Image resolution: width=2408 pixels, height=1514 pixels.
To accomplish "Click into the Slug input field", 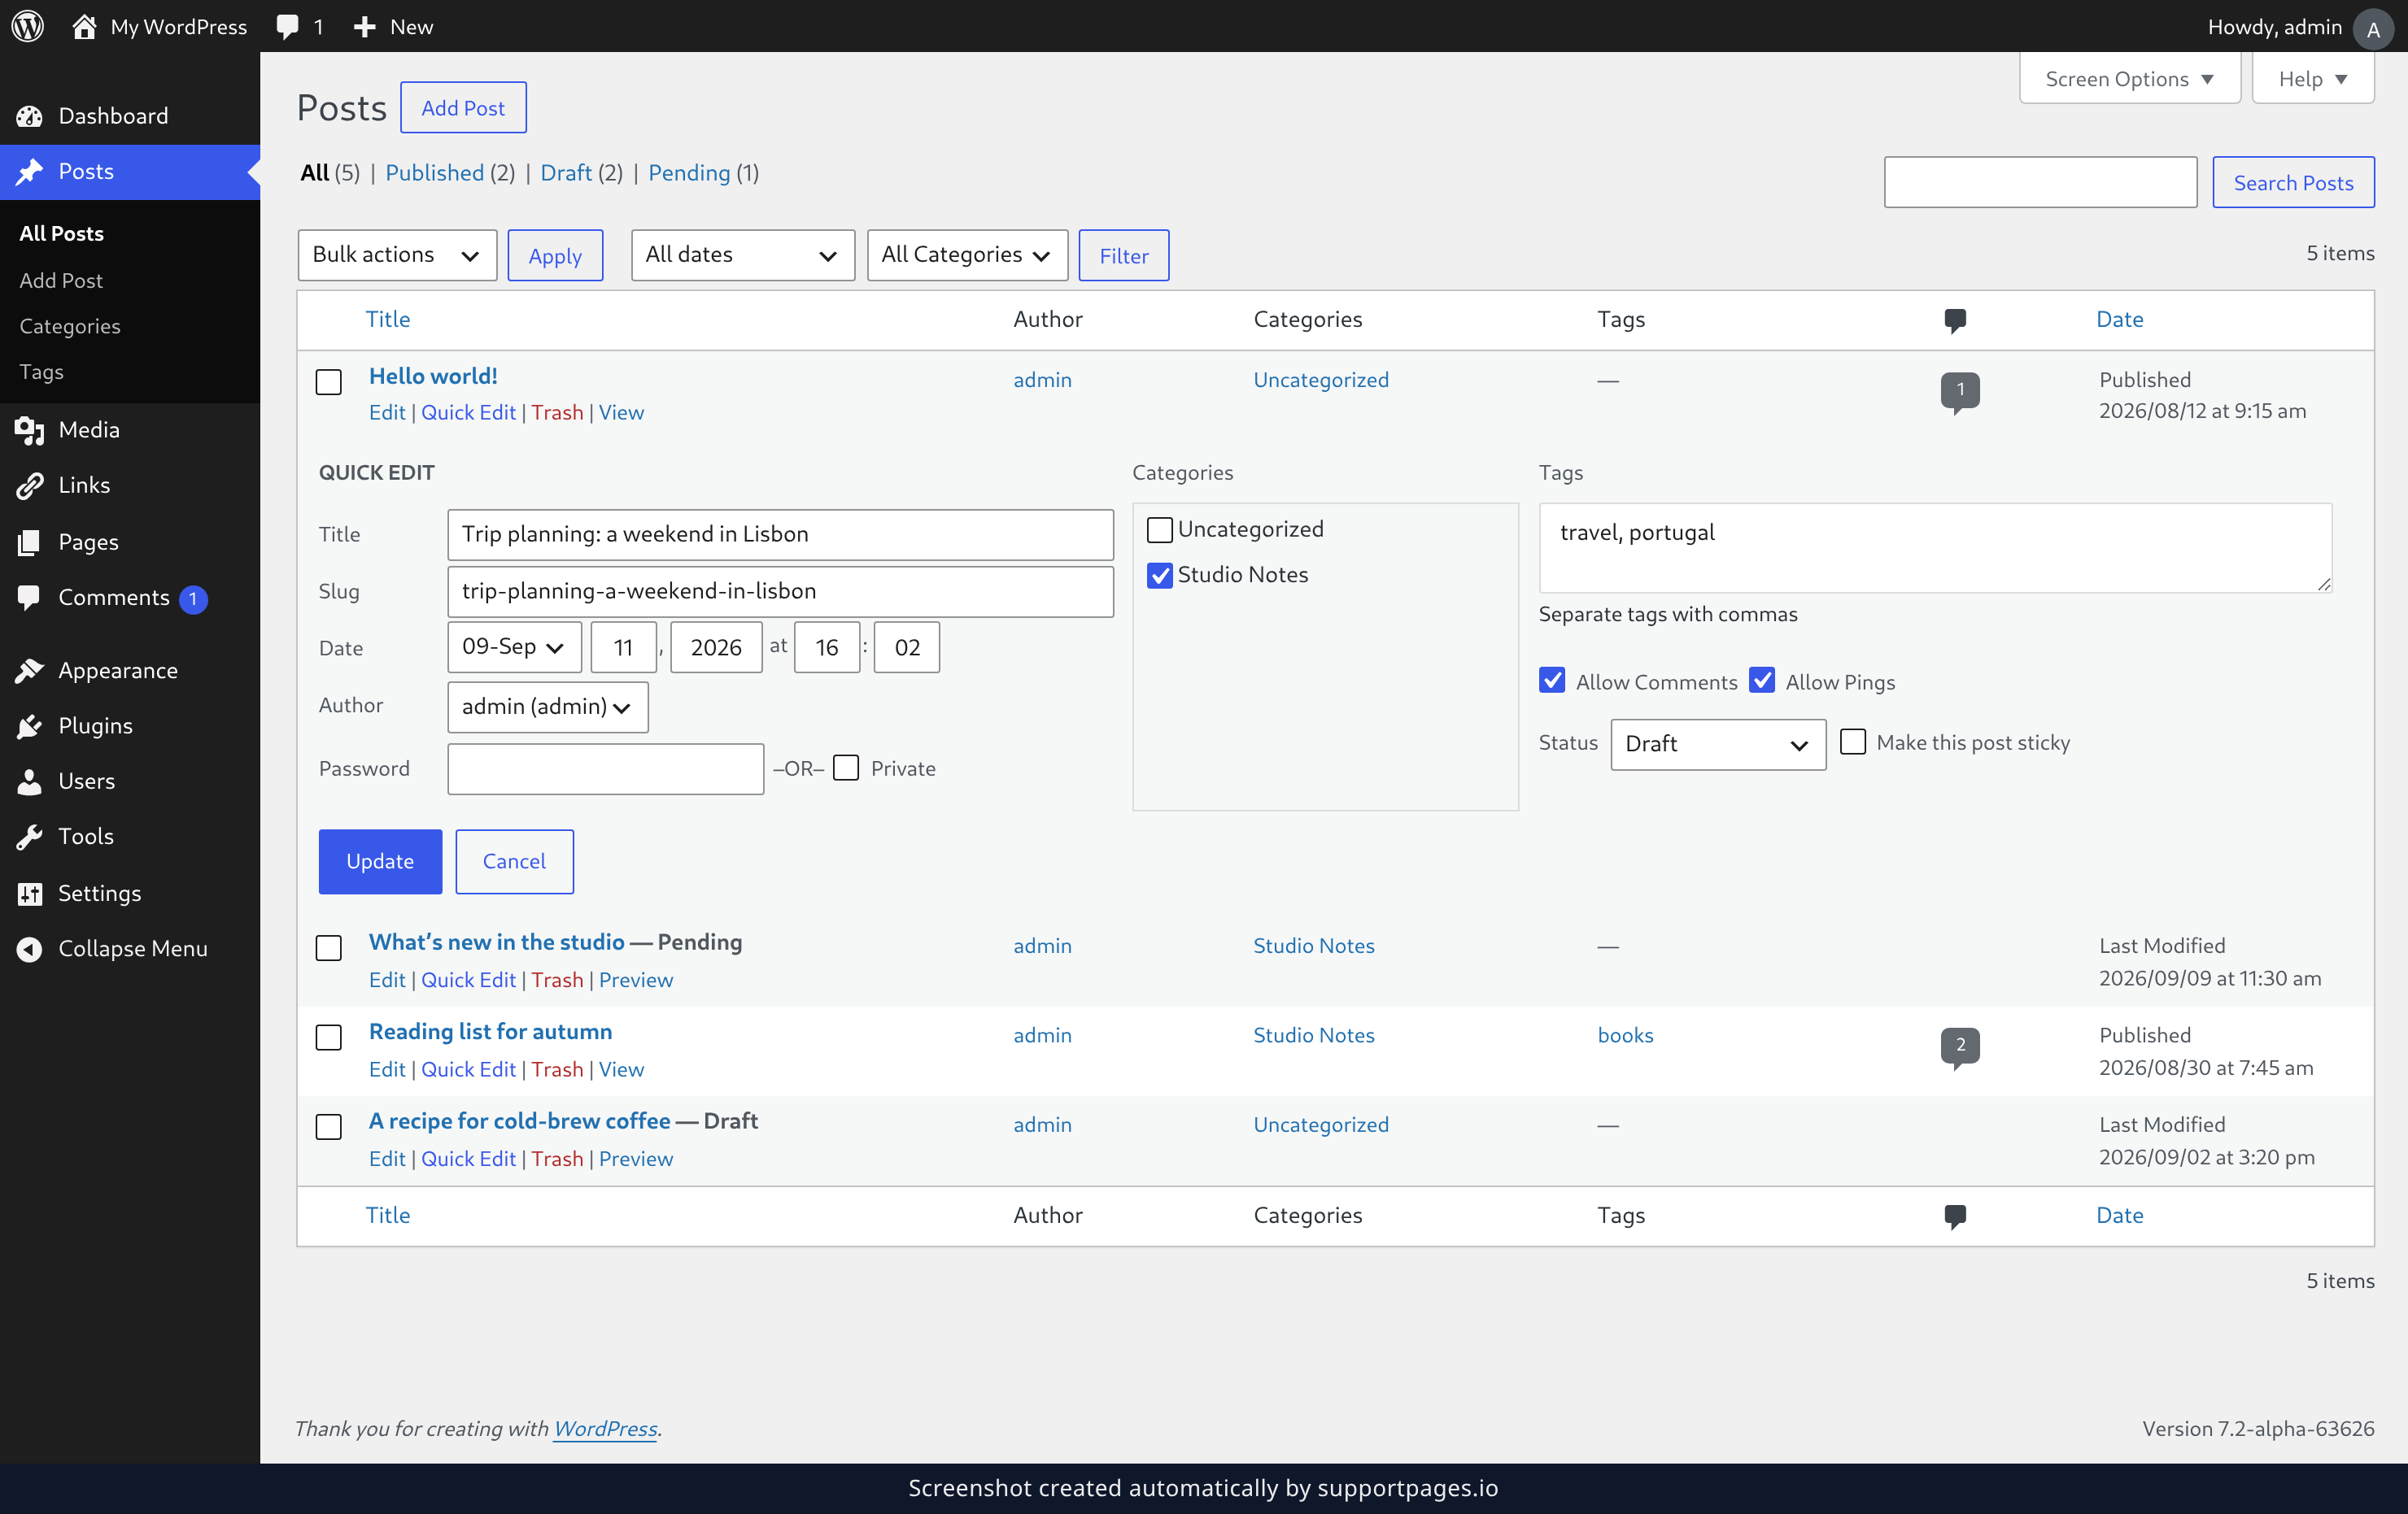I will coord(780,592).
